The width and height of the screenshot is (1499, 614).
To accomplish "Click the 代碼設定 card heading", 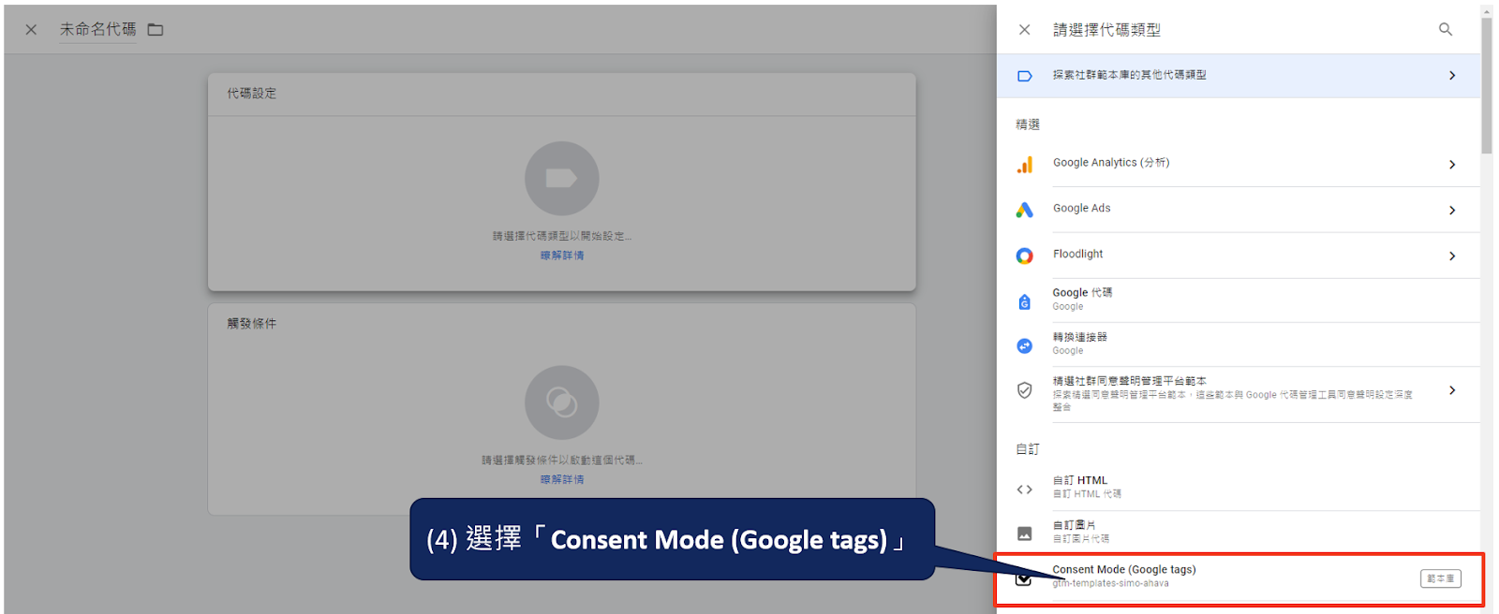I will click(252, 94).
